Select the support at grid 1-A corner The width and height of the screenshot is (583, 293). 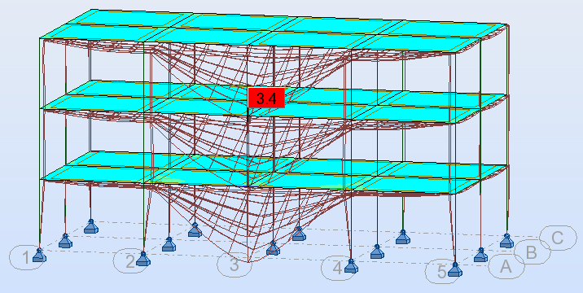(39, 256)
